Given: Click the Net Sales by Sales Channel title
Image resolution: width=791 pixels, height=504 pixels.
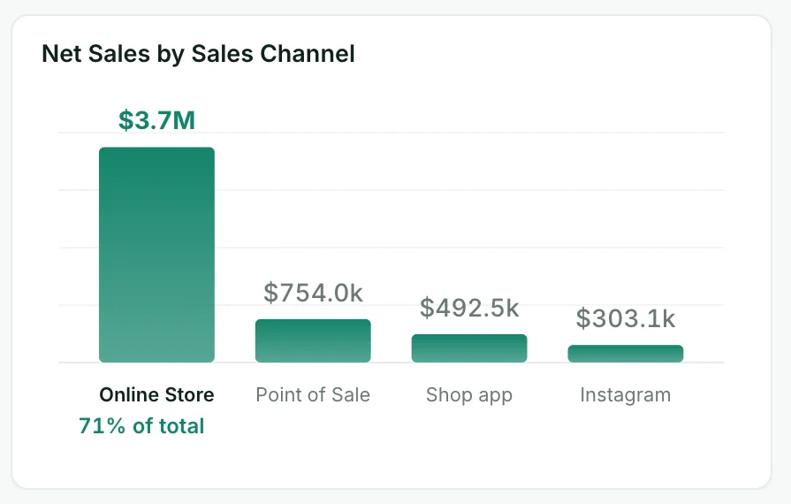Looking at the screenshot, I should click(198, 54).
